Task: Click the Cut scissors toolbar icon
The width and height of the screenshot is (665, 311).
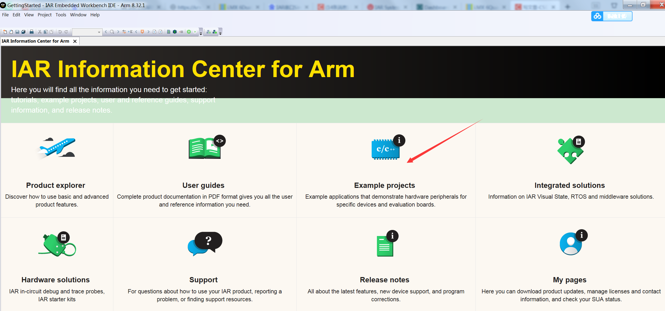Action: pos(40,32)
